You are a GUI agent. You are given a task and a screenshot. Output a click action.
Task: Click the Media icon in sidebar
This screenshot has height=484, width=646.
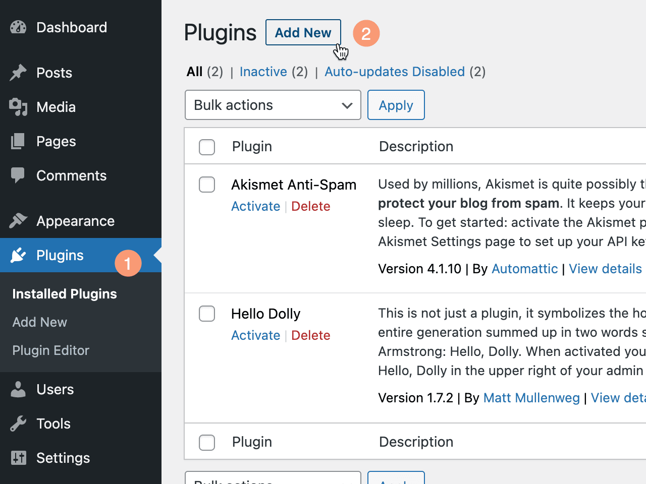click(18, 107)
